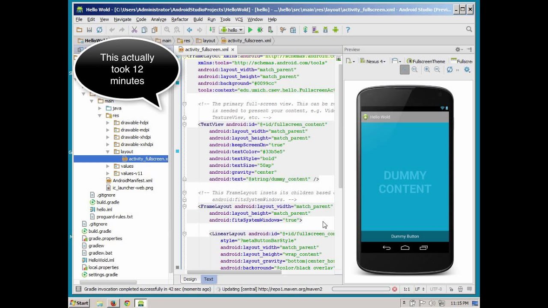Hide the Preview panel icon
This screenshot has height=308, width=548.
coord(469,50)
